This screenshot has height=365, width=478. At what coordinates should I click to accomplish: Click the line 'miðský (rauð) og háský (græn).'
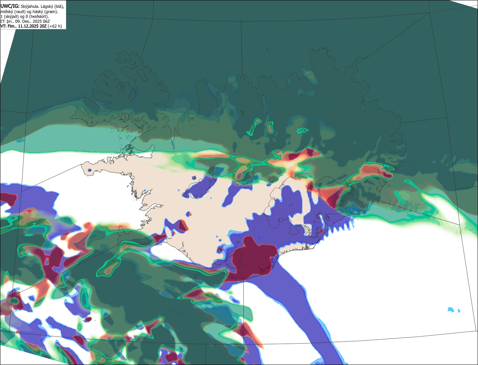tap(29, 12)
